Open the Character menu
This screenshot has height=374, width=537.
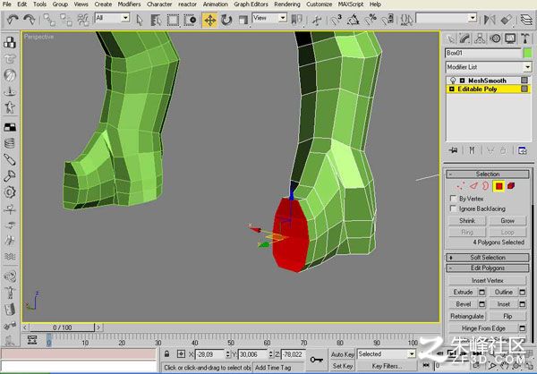tap(159, 4)
